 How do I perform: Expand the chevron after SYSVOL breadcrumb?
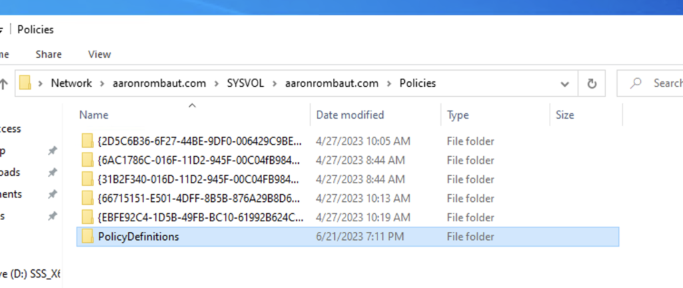point(275,83)
